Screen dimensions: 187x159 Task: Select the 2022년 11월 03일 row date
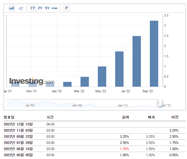[18, 130]
